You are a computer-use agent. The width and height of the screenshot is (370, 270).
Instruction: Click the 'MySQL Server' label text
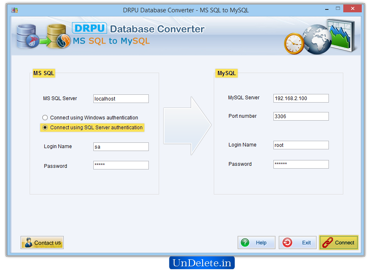(244, 98)
